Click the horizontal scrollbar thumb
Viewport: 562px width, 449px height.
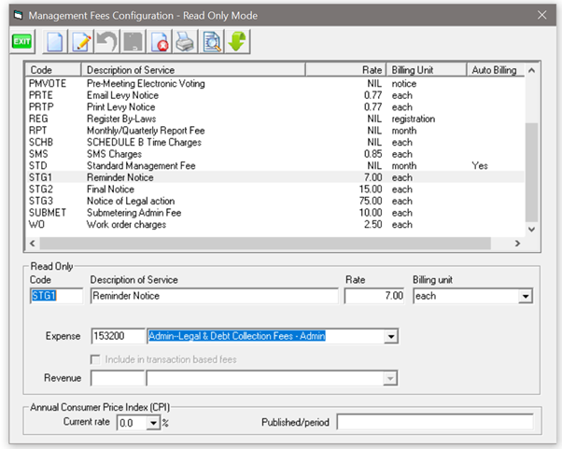tap(265, 244)
